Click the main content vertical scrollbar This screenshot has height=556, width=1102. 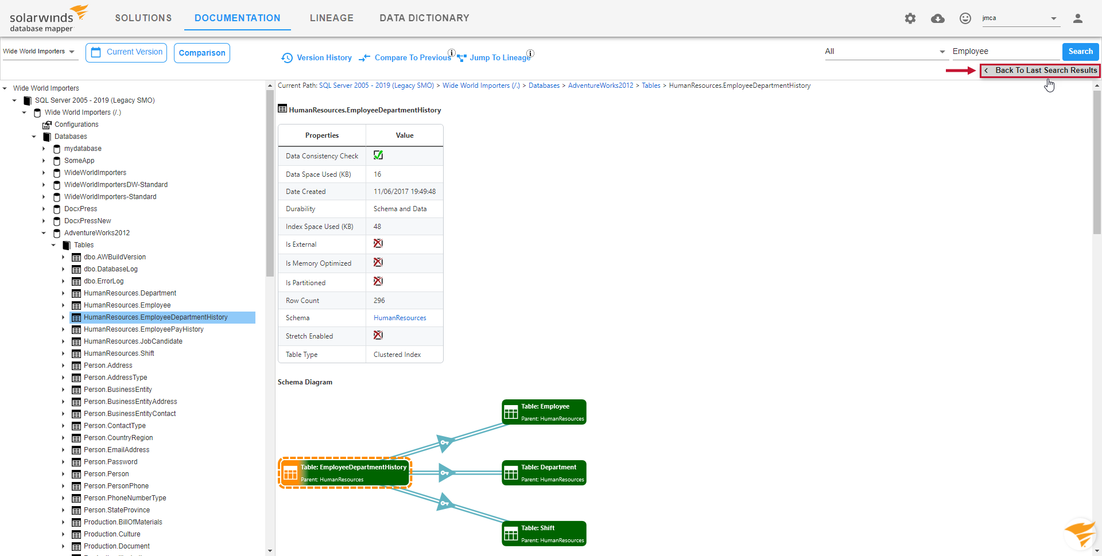[1097, 162]
